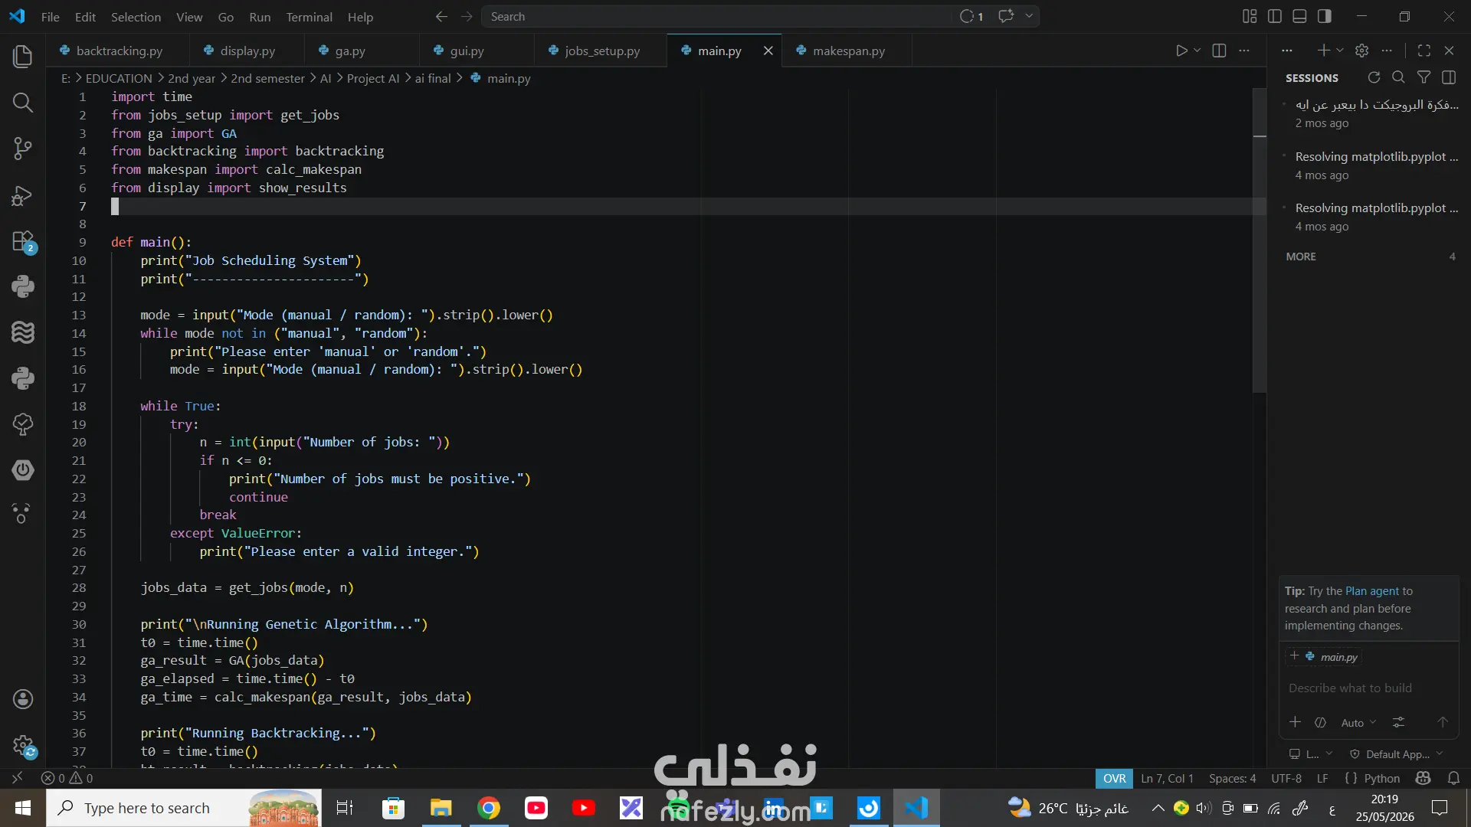1471x827 pixels.
Task: Open chat settings gear icon
Action: pos(1361,51)
